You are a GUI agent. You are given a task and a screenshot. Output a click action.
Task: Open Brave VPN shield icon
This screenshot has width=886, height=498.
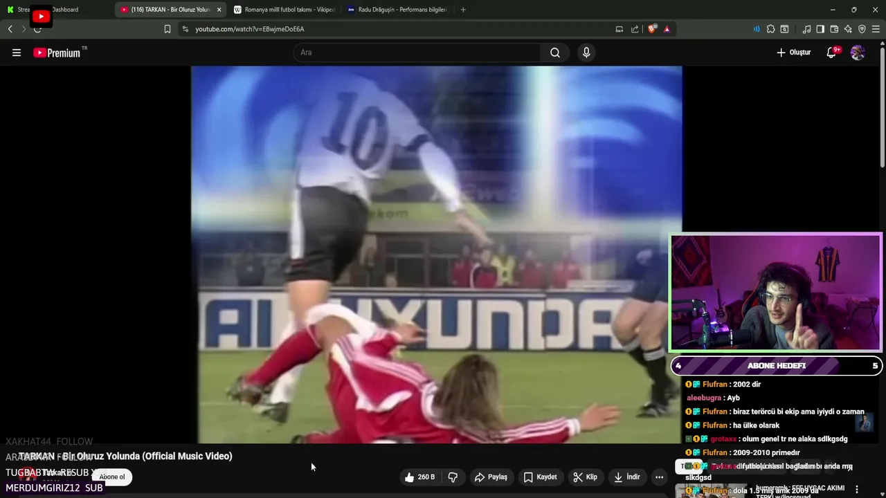(862, 29)
